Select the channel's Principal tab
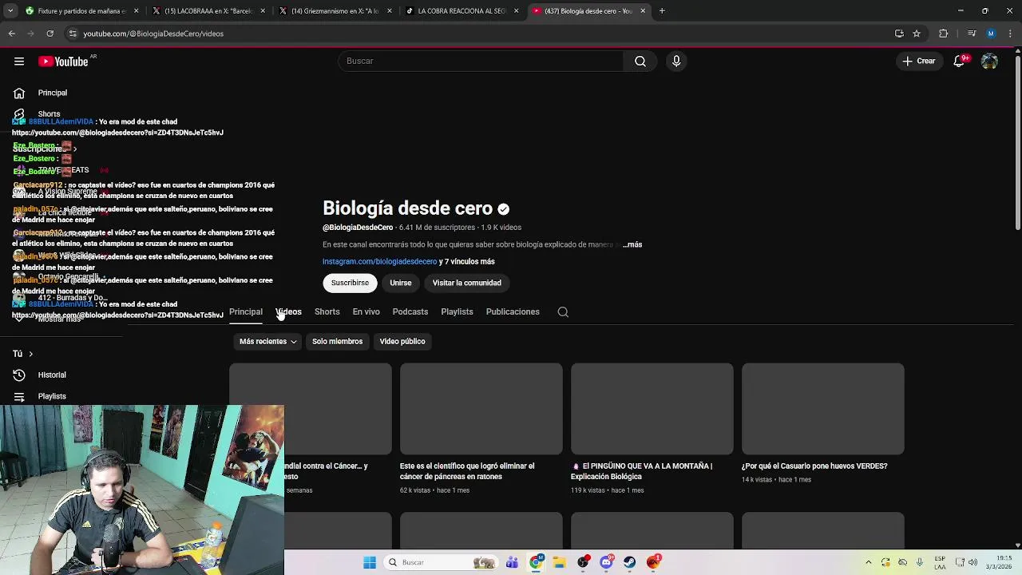Screen dimensions: 1022x575 (246, 311)
